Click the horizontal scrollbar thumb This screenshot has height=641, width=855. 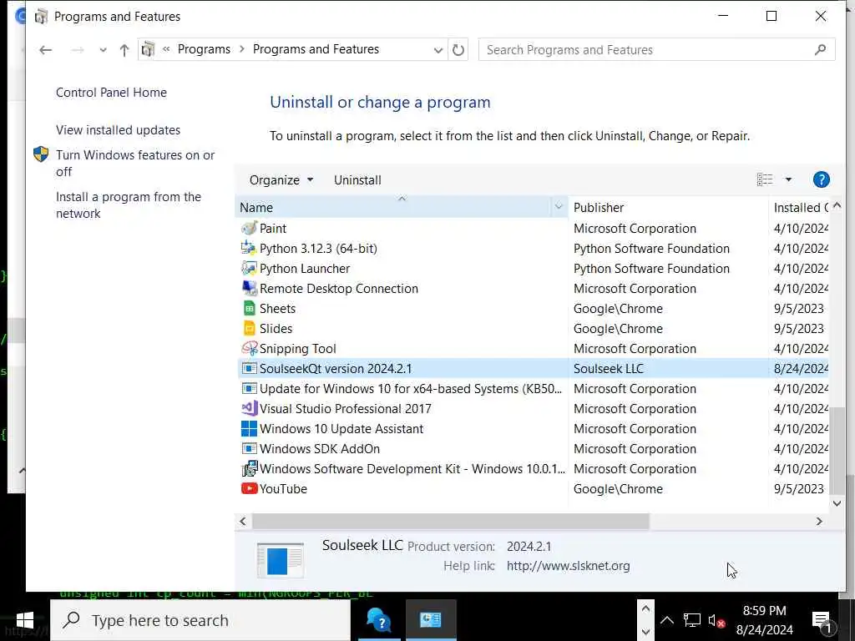[450, 521]
